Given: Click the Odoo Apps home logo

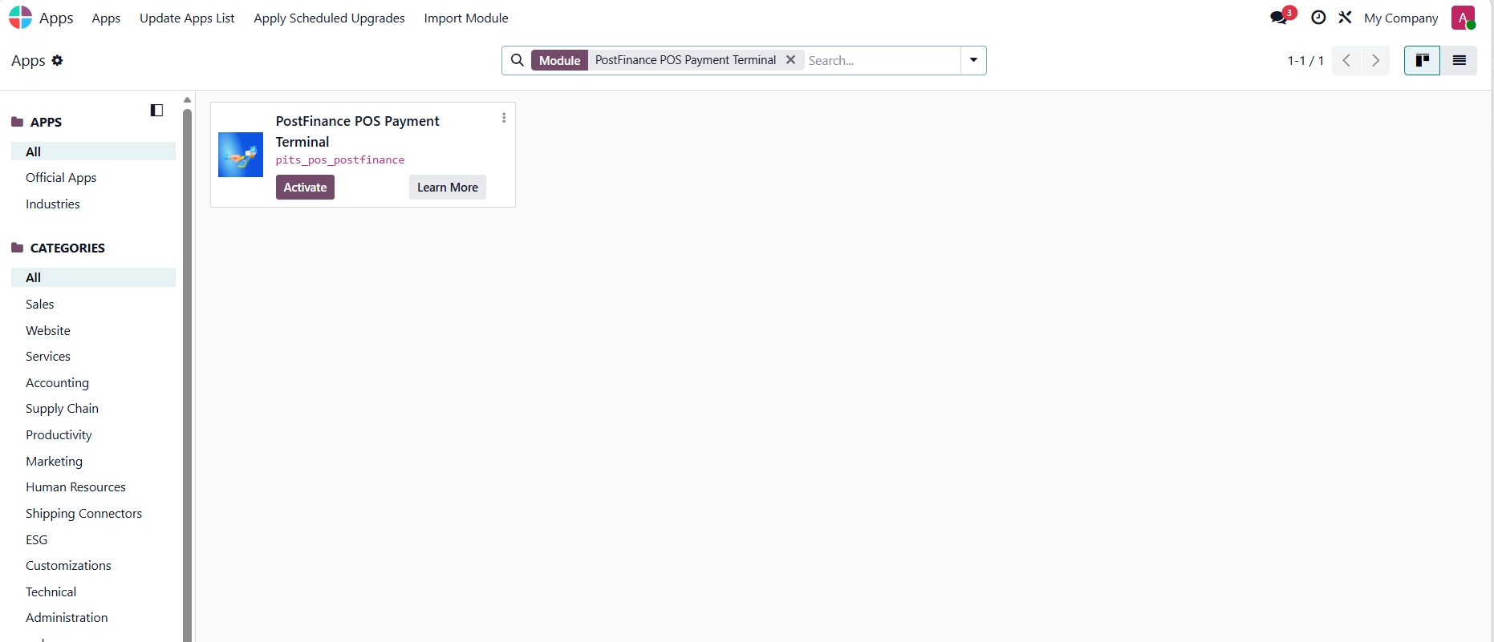Looking at the screenshot, I should (x=21, y=18).
